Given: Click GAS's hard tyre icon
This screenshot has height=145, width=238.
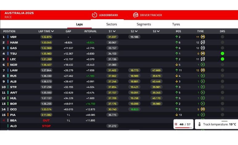Looking at the screenshot, I should (x=203, y=48).
